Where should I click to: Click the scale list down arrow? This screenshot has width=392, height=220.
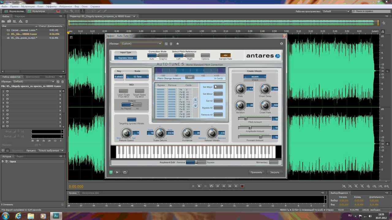click(x=195, y=106)
